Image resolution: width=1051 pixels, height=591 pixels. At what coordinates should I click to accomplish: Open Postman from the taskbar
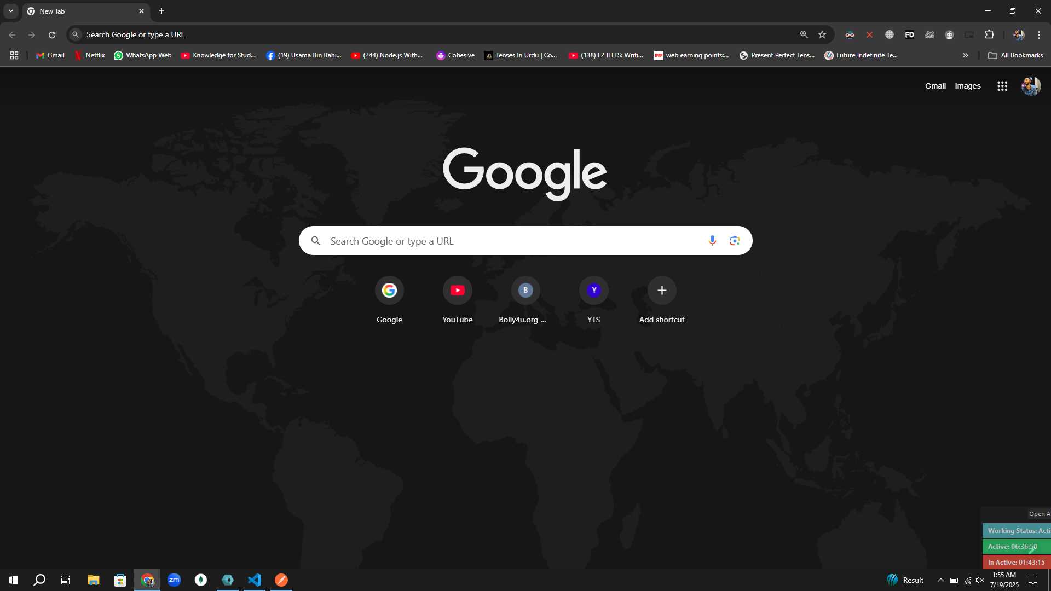(281, 580)
